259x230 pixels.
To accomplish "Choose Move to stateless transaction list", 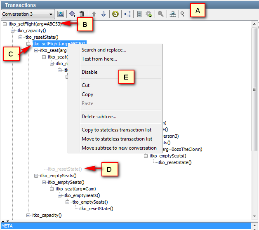I will click(x=117, y=139).
